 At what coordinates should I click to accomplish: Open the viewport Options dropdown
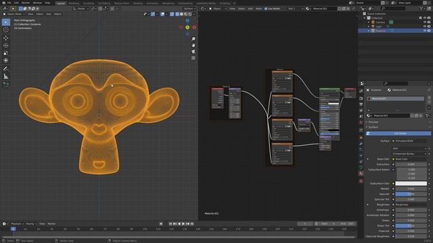point(189,9)
